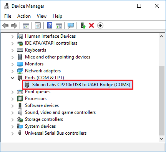Screen dimensions: 166x152
Task: Click the blue Help question mark icon
Action: tap(50, 25)
